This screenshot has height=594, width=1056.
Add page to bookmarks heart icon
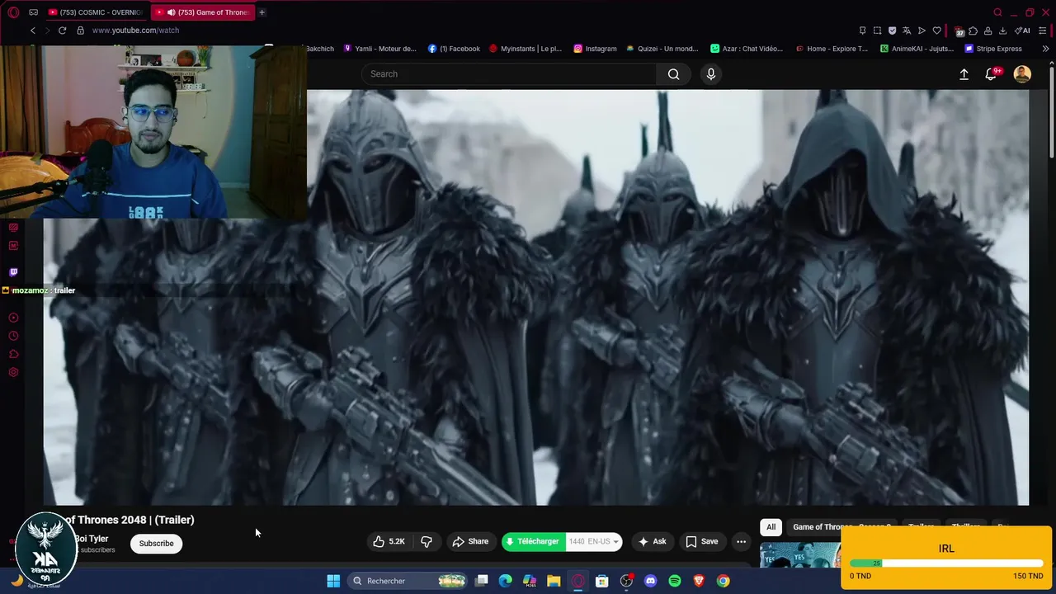coord(936,31)
